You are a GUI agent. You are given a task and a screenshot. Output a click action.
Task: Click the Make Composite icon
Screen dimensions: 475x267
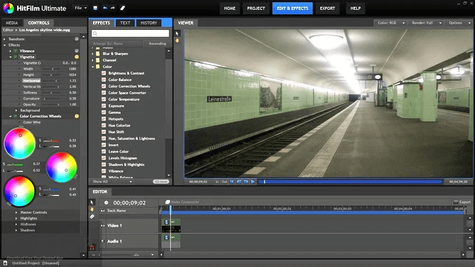168,202
